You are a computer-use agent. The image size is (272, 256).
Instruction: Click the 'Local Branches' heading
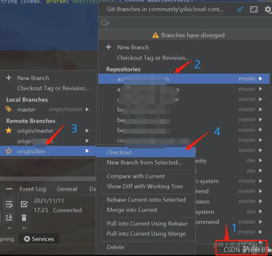[x=27, y=99]
